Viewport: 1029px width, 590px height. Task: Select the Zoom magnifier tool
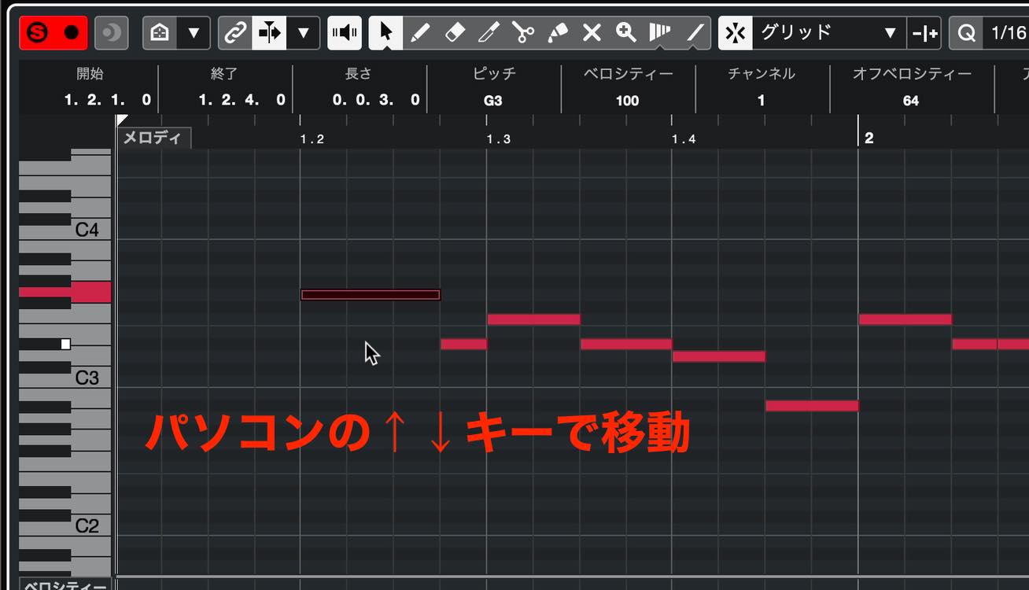[626, 33]
